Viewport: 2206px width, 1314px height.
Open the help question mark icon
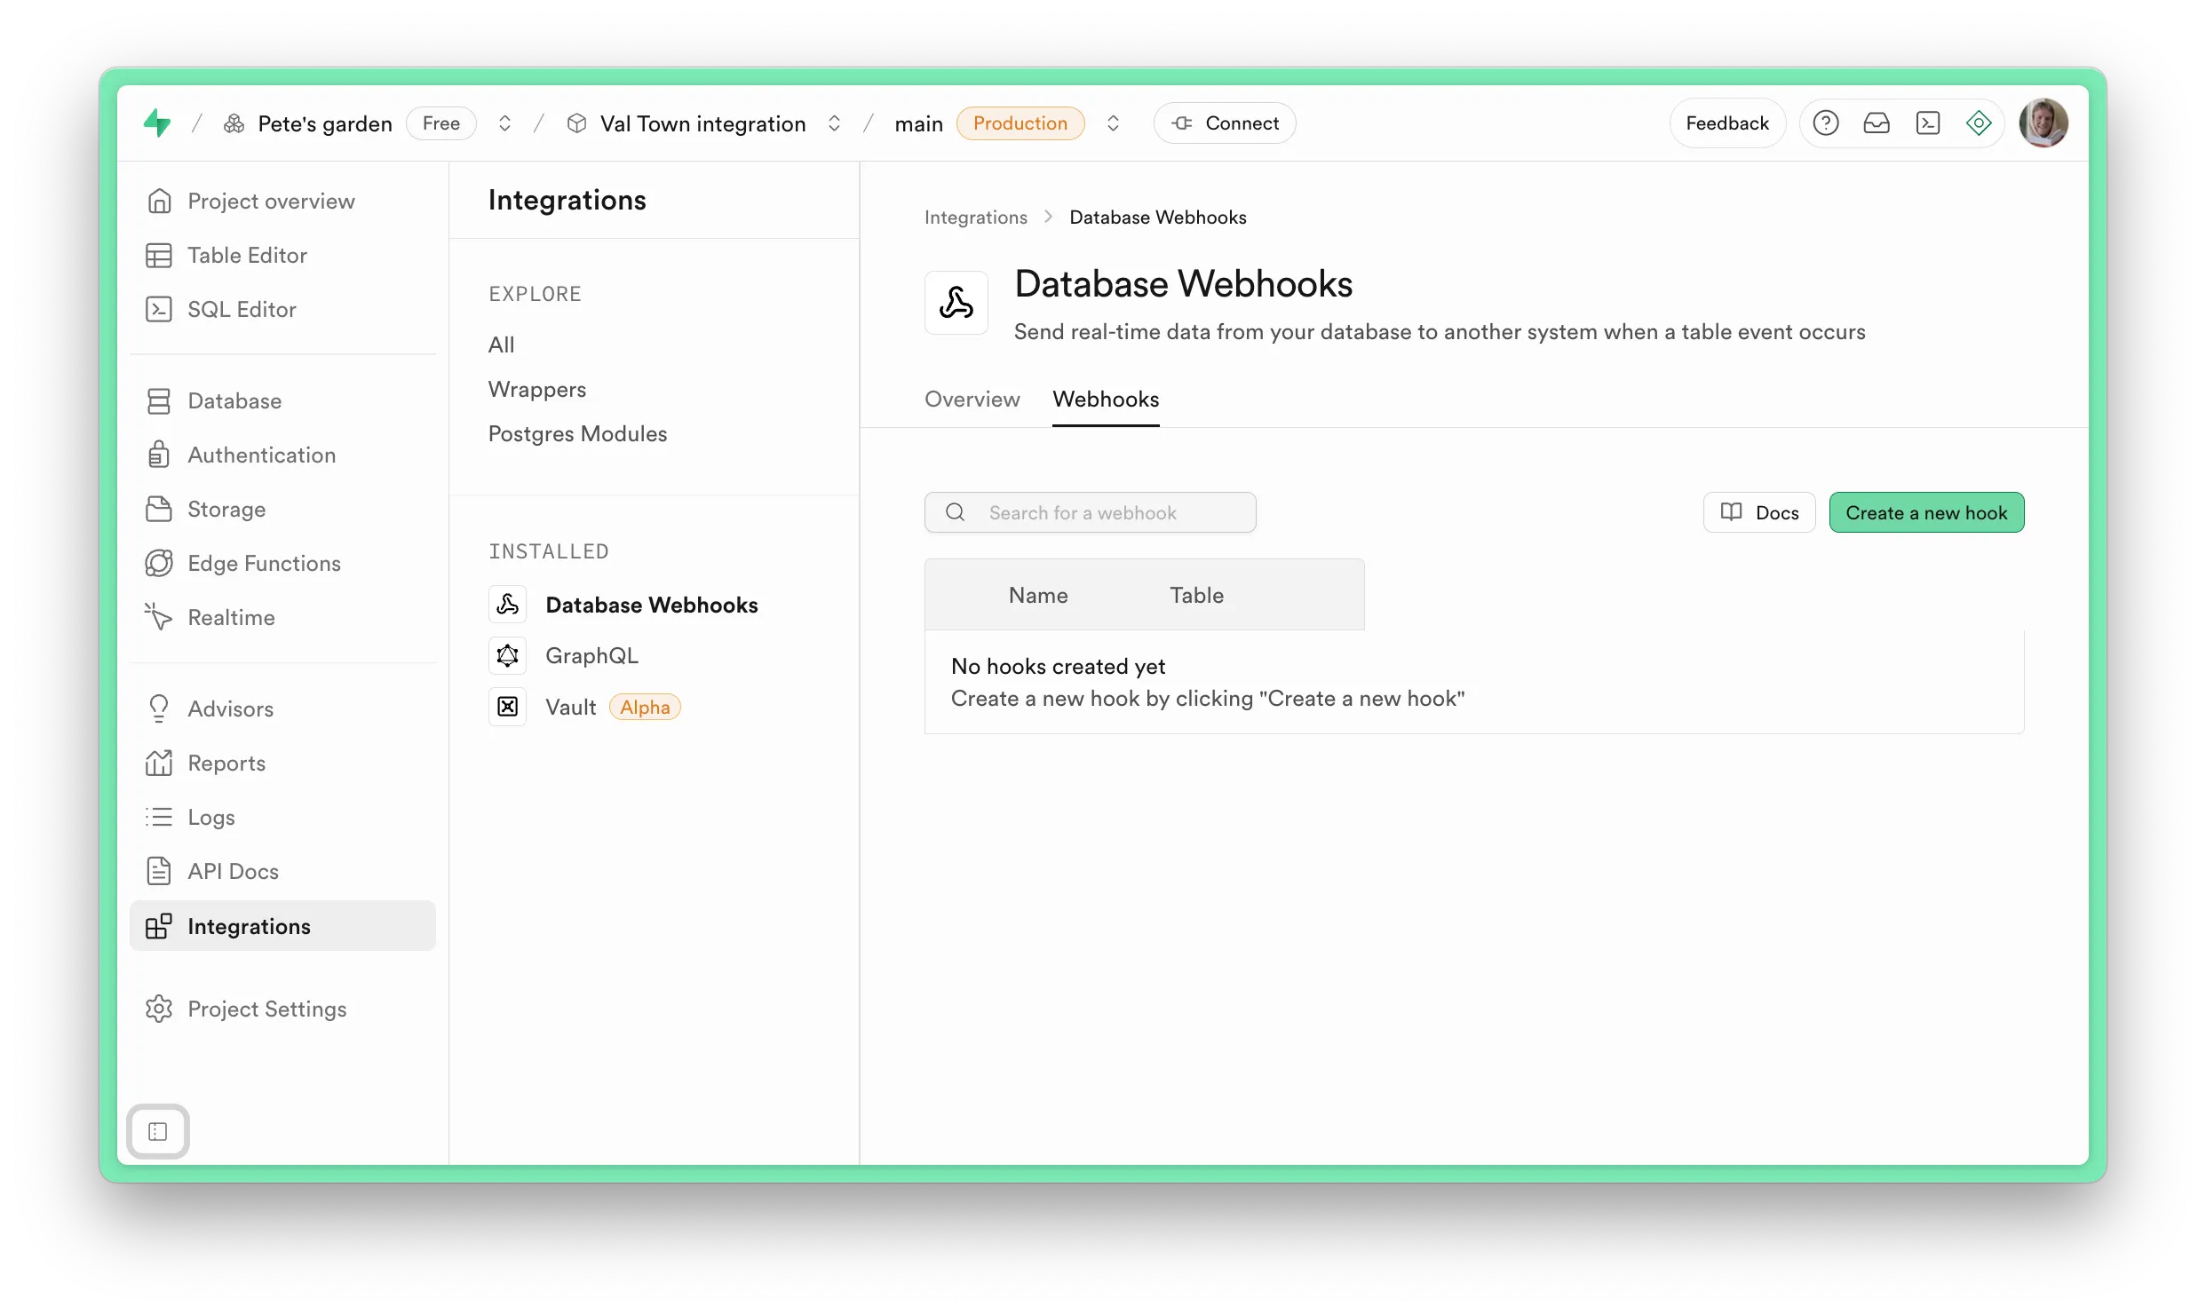1825,123
